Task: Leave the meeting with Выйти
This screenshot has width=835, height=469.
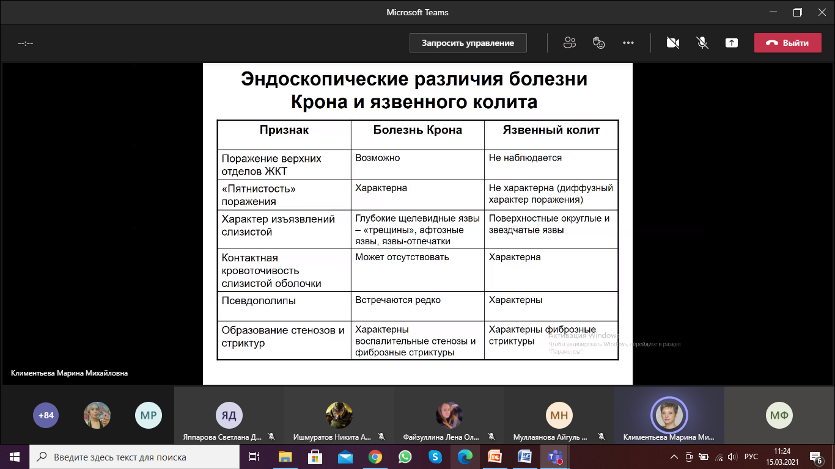Action: point(787,43)
